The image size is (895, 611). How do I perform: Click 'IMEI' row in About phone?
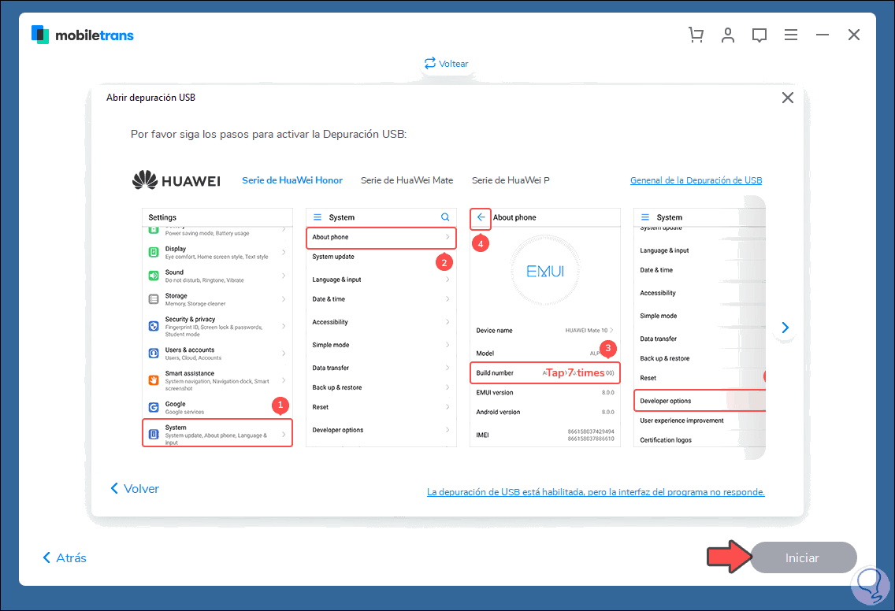[x=545, y=435]
